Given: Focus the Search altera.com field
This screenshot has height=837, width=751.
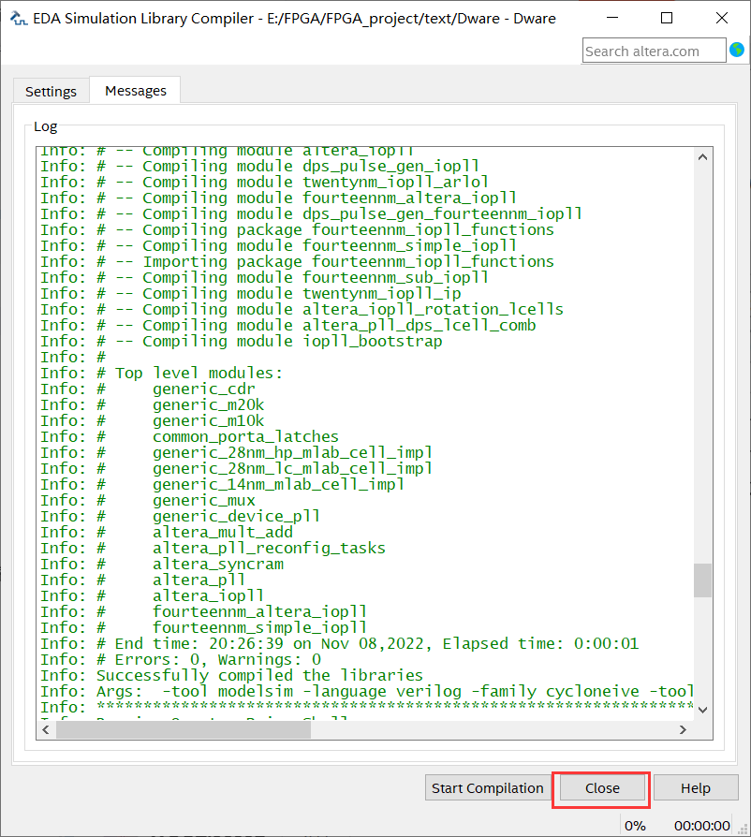Looking at the screenshot, I should [x=654, y=51].
